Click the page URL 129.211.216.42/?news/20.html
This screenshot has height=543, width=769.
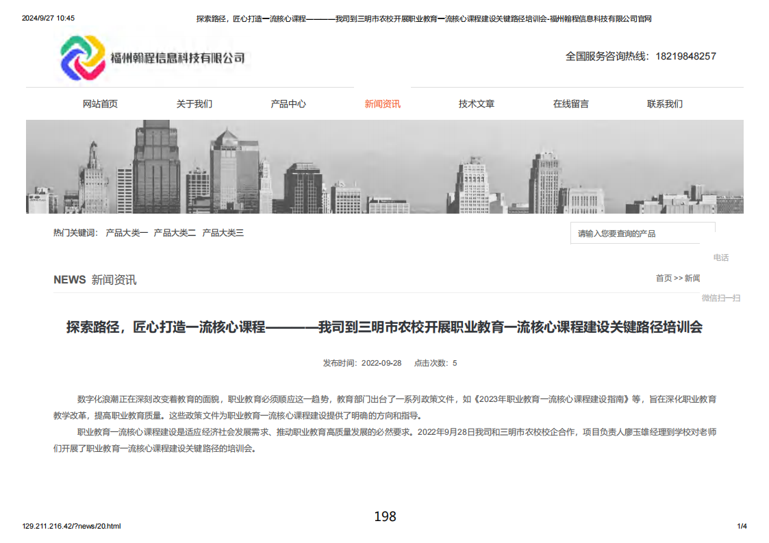click(x=72, y=527)
